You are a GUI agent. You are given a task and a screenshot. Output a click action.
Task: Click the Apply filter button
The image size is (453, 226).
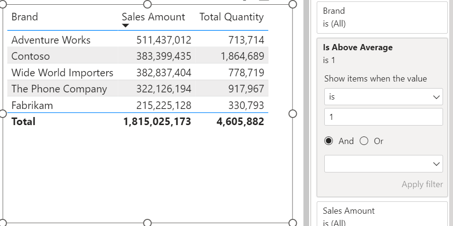tap(422, 184)
